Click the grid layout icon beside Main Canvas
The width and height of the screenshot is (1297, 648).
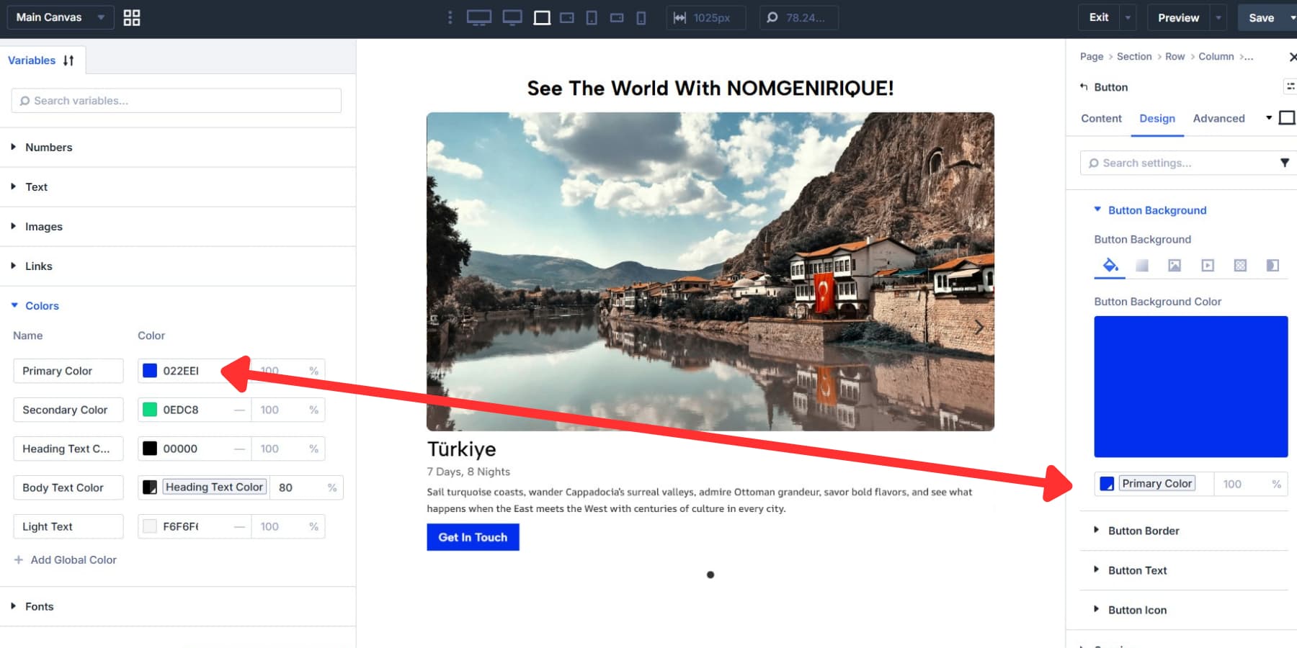point(131,17)
